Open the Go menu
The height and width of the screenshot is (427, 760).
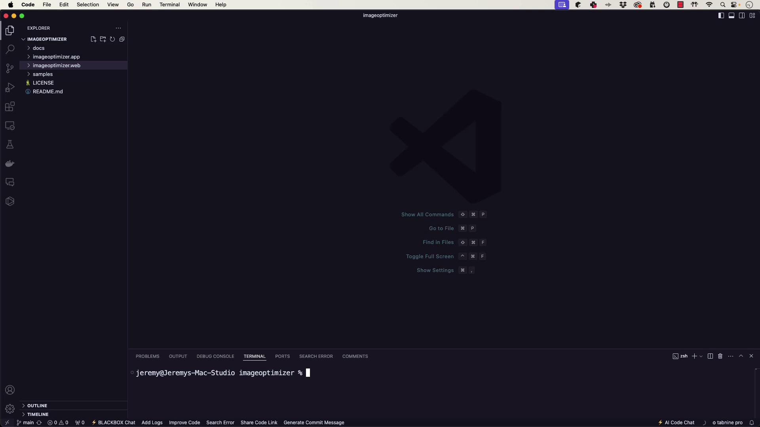[130, 5]
